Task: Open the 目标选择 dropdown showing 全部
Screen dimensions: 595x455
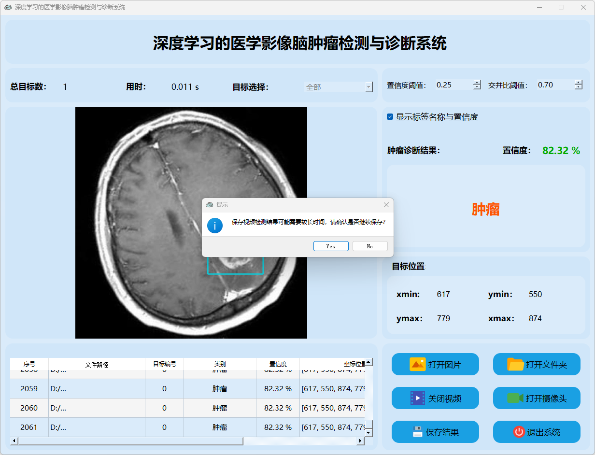Action: coord(368,87)
